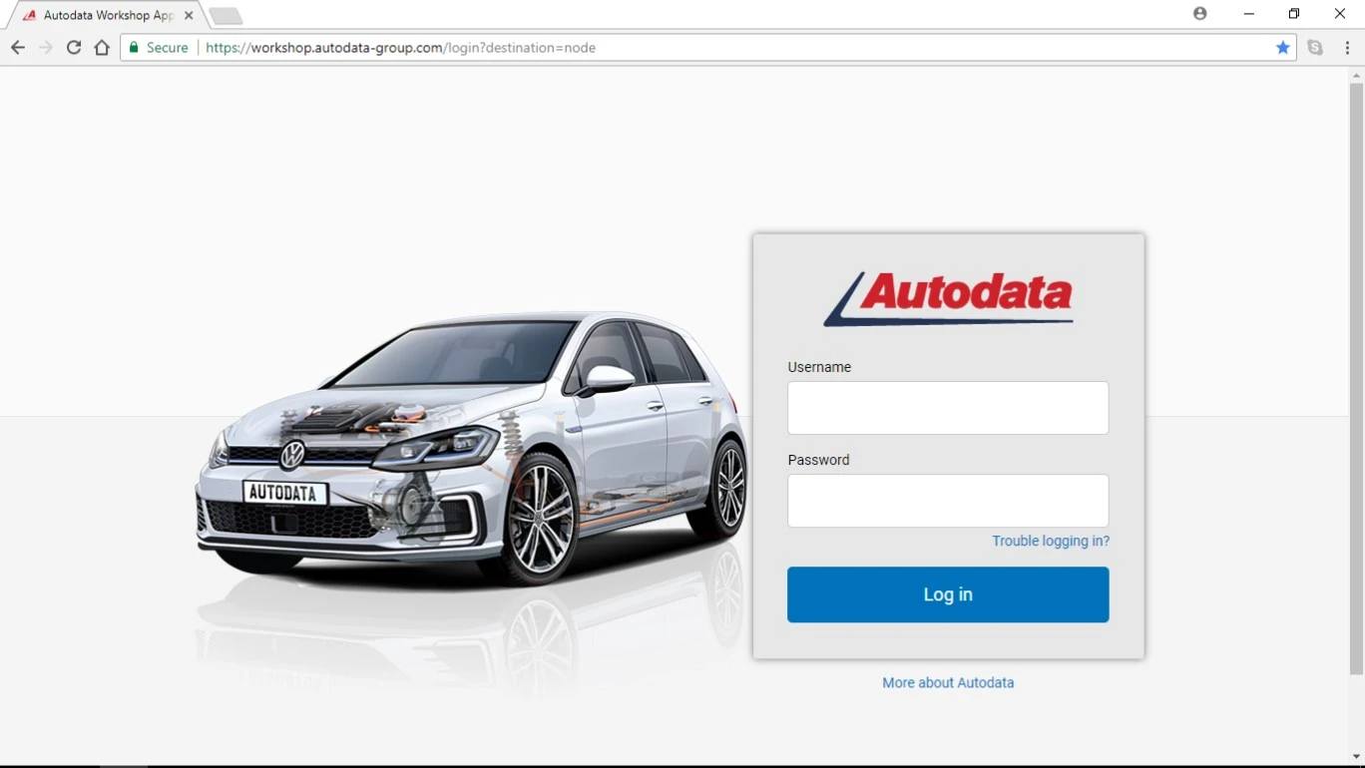This screenshot has width=1365, height=768.
Task: Click the browser back navigation arrow
Action: point(17,47)
